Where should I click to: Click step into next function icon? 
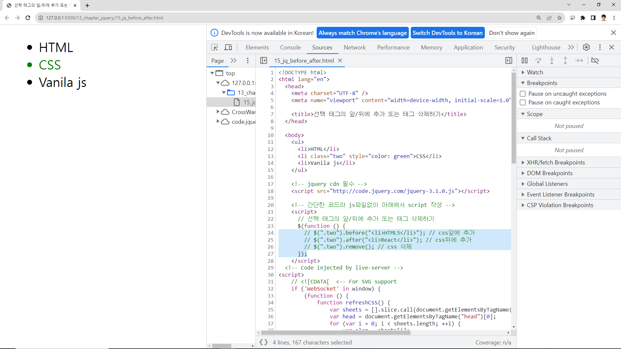click(552, 60)
